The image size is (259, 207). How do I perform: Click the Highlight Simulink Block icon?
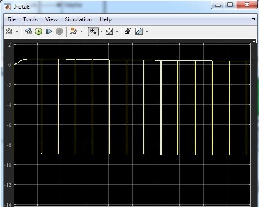point(73,31)
